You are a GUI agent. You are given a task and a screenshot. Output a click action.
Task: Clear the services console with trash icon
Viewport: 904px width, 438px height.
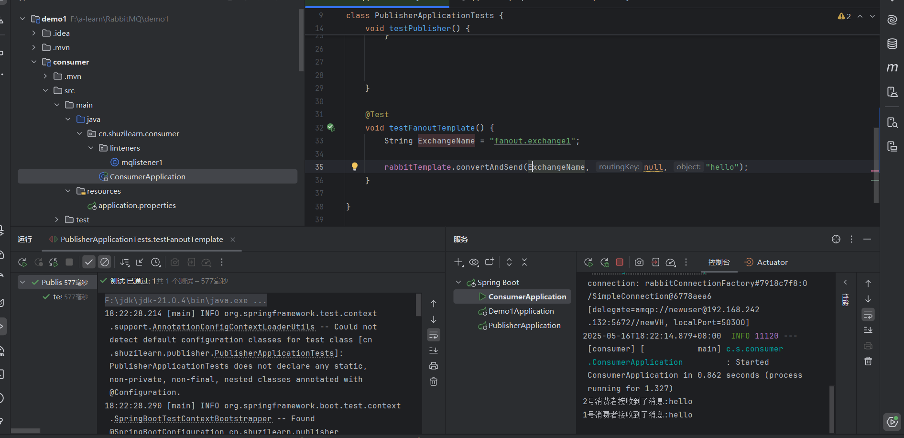(868, 361)
